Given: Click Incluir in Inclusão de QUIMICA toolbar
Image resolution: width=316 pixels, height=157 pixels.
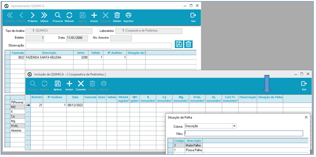Looking at the screenshot, I should point(69,86).
